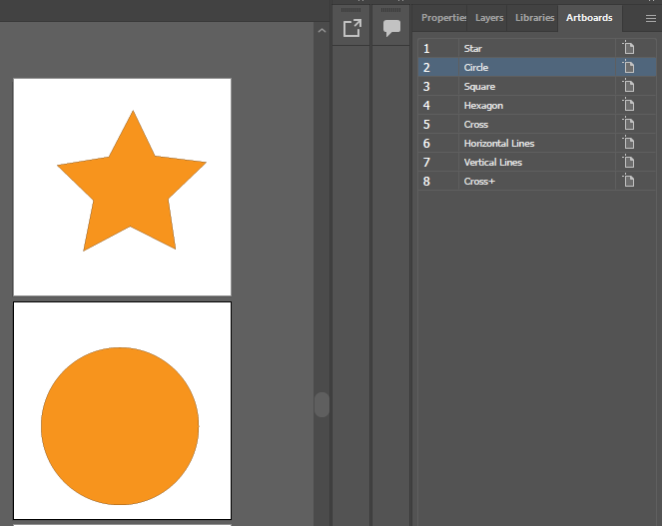
Task: Select the Hexagon artboard name
Action: coord(483,106)
